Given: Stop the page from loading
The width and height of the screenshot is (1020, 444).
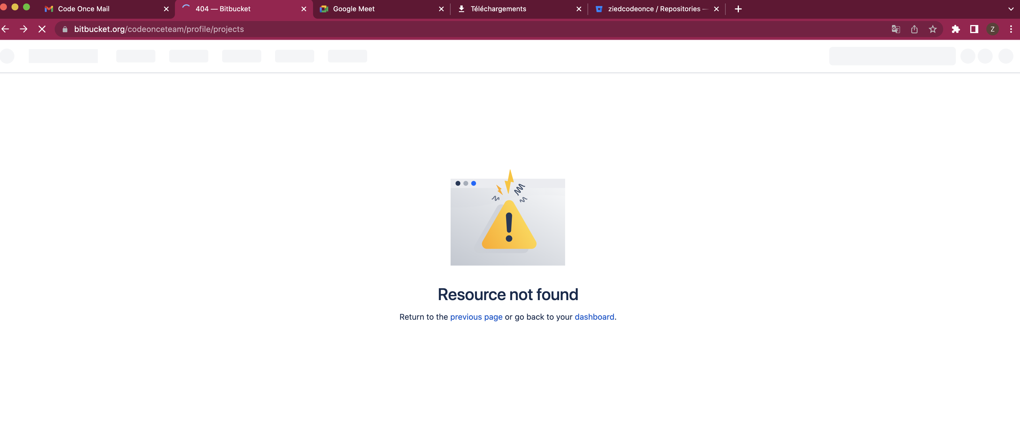Looking at the screenshot, I should point(42,29).
